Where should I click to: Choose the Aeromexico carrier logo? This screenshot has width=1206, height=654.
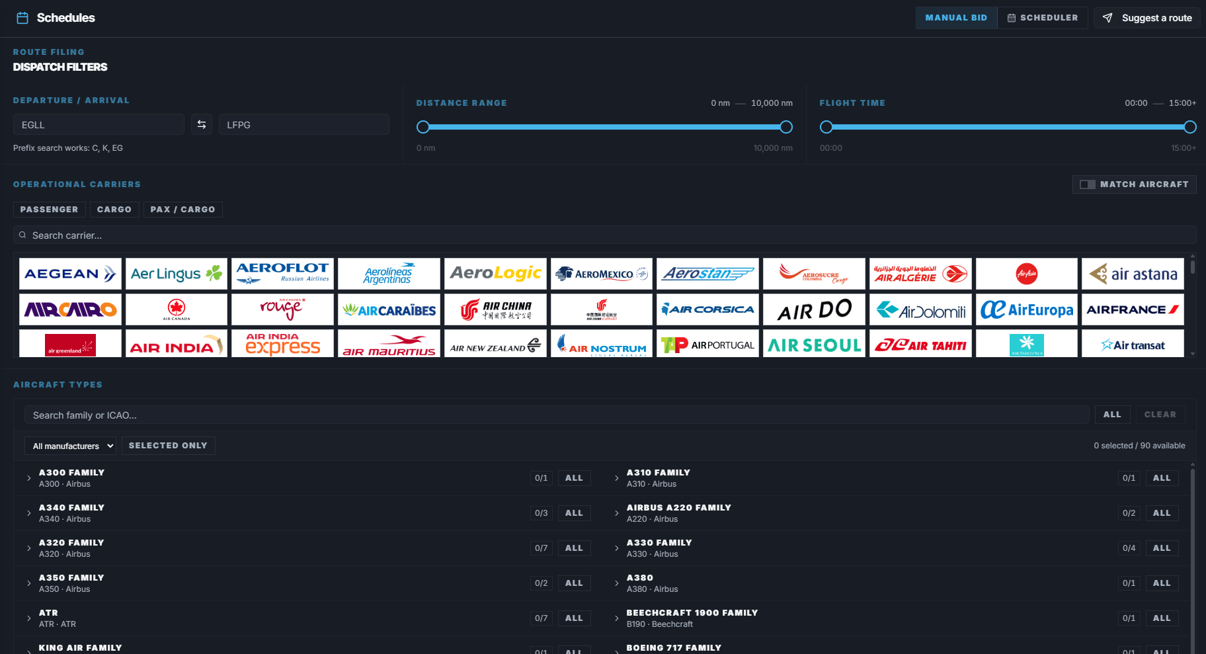tap(602, 274)
